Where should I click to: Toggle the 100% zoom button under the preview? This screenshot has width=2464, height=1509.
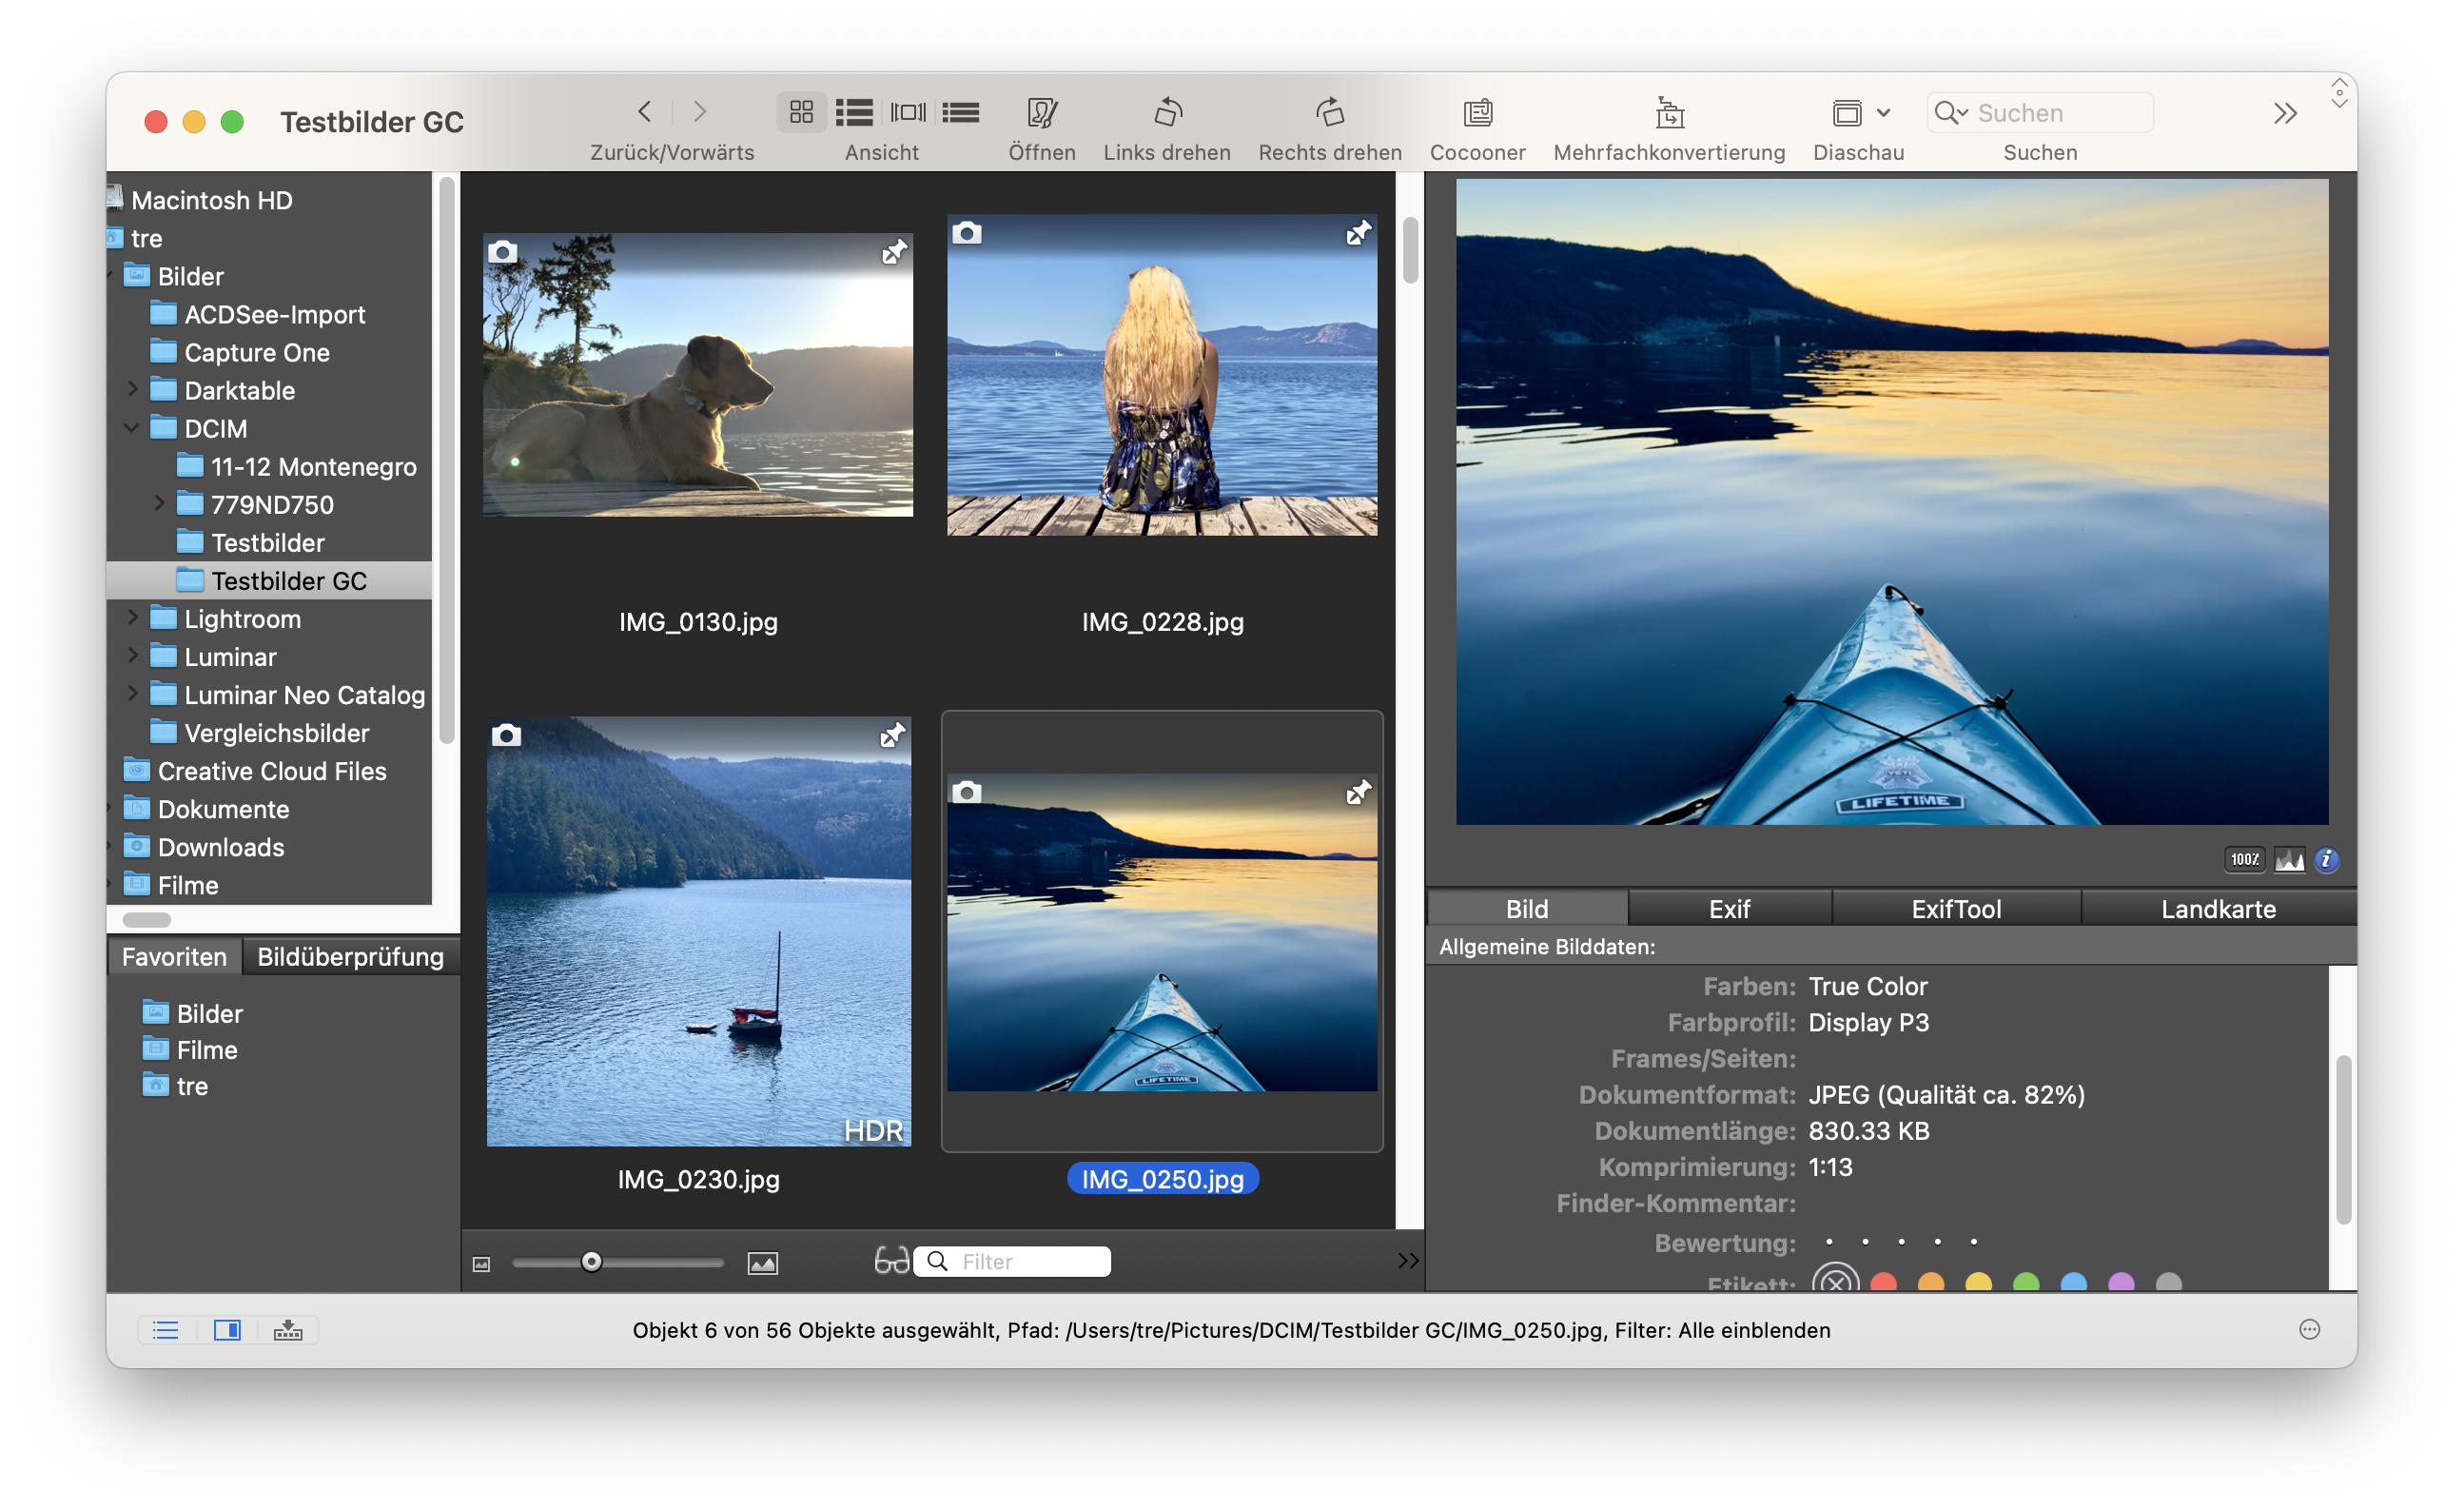click(x=2244, y=860)
